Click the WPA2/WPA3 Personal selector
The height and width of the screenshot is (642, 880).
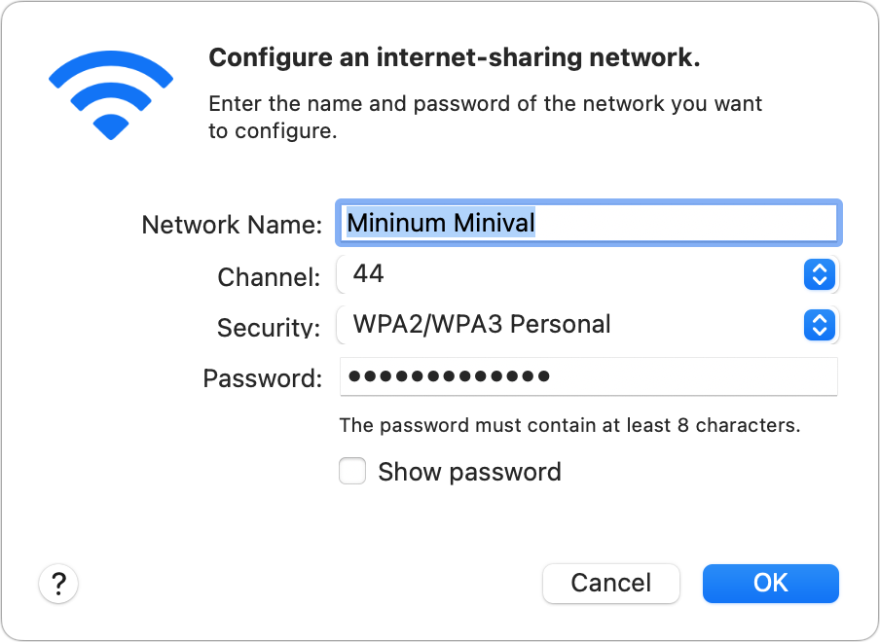click(x=584, y=326)
